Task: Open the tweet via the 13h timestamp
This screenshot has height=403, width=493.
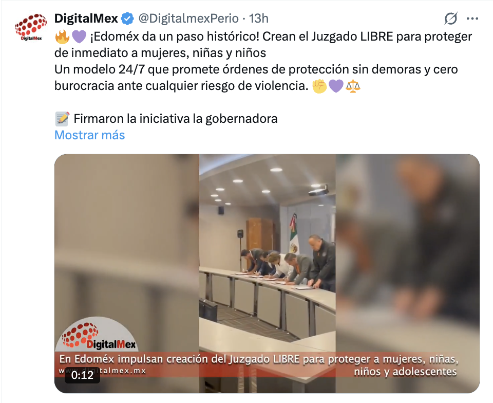Action: pyautogui.click(x=259, y=19)
